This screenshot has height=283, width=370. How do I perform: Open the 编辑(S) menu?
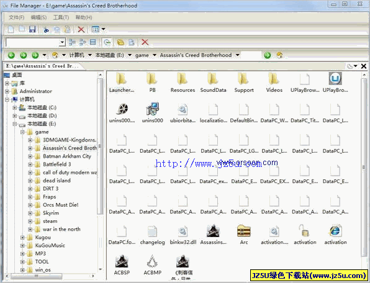[38, 17]
